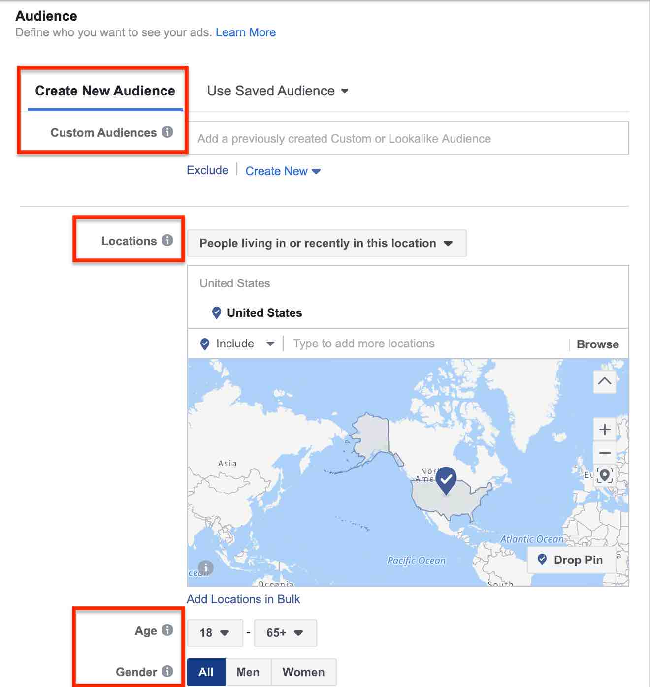
Task: Open the 'People living in or recently in this location' dropdown
Action: point(327,243)
